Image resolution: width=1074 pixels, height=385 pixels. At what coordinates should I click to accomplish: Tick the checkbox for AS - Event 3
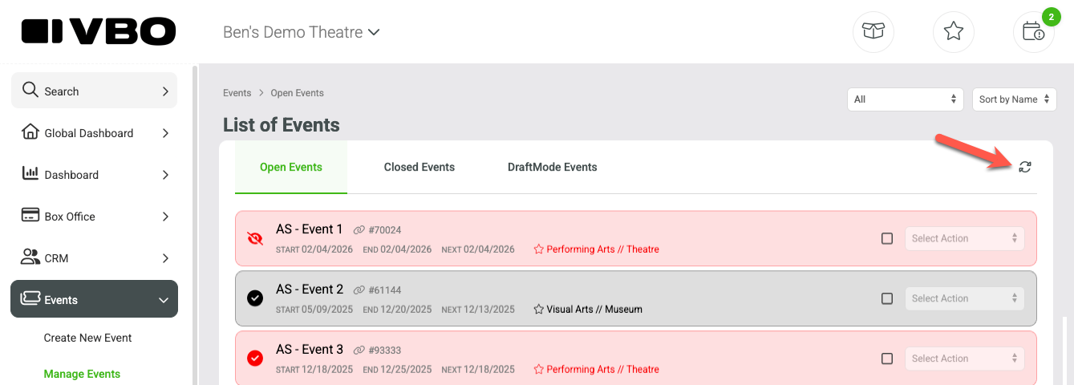click(x=887, y=359)
